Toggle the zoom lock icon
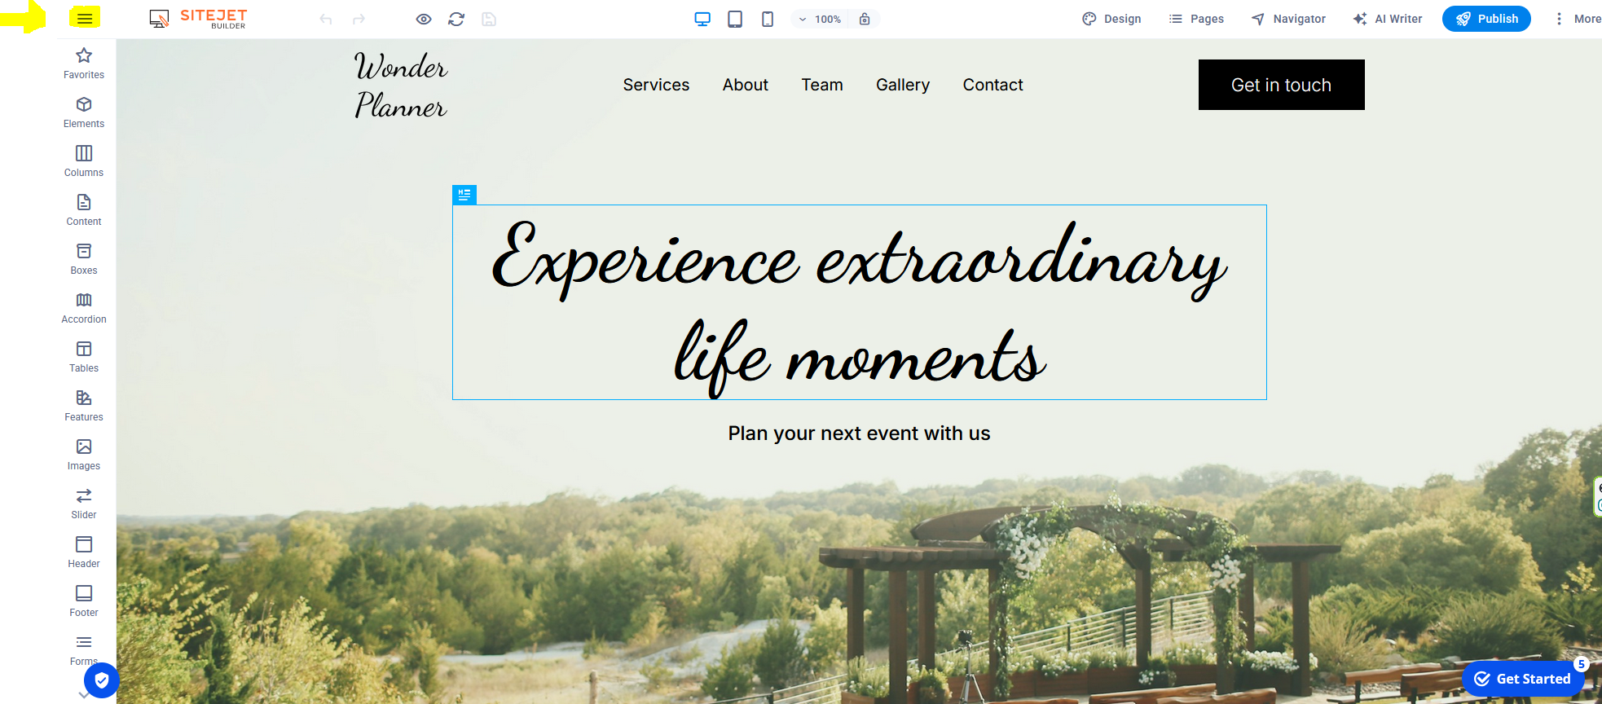Viewport: 1602px width, 704px height. [865, 19]
